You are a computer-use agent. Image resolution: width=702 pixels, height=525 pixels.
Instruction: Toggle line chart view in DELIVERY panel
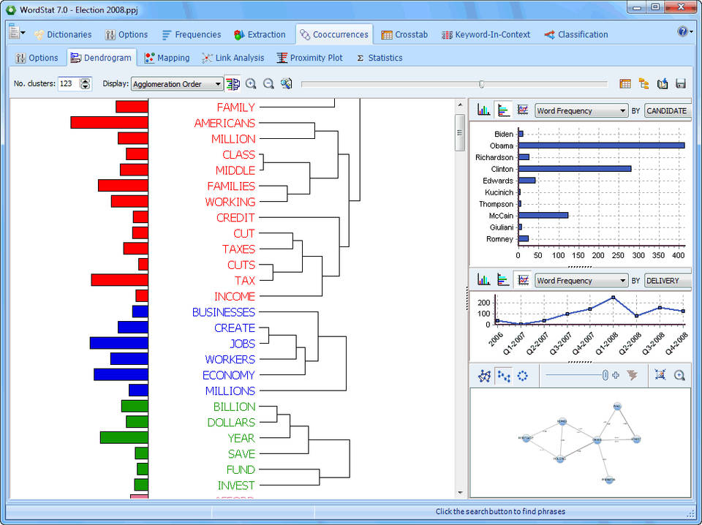[522, 280]
